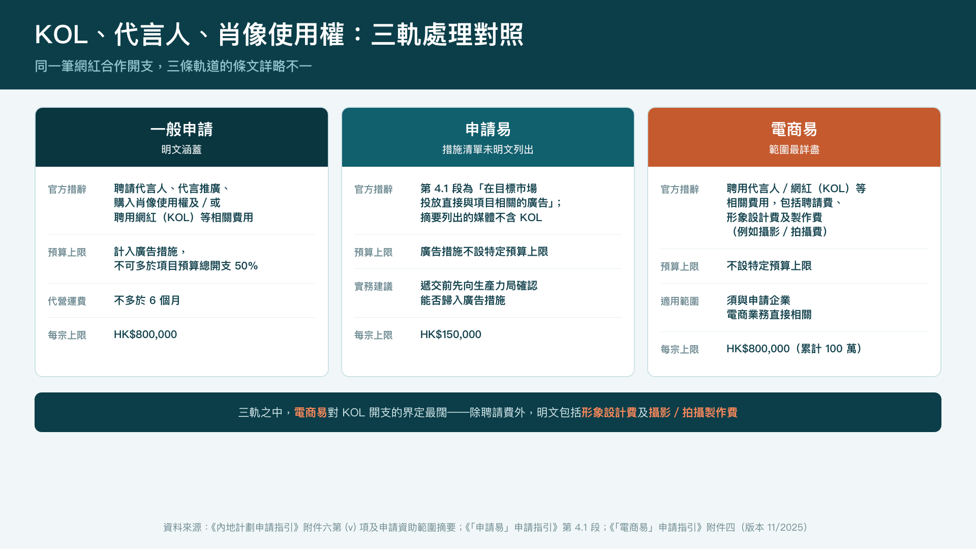976x549 pixels.
Task: Select the 一般申請 card header
Action: coord(181,137)
